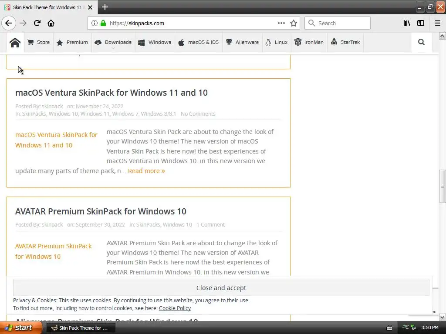Viewport: 446px width, 334px height.
Task: Click orange macOS Ventura SkinPack image link
Action: coord(56,140)
